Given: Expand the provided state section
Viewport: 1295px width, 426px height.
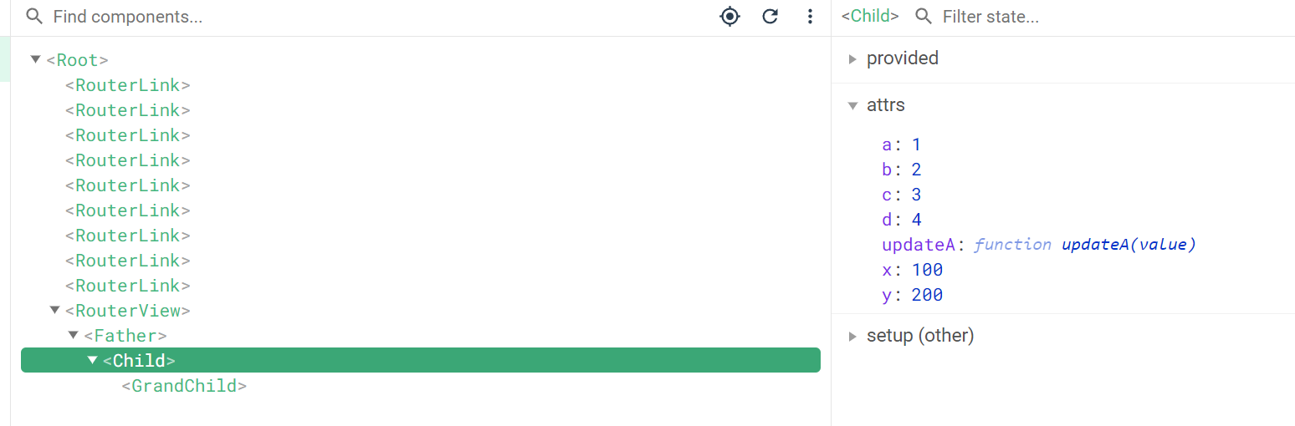Looking at the screenshot, I should pos(852,58).
